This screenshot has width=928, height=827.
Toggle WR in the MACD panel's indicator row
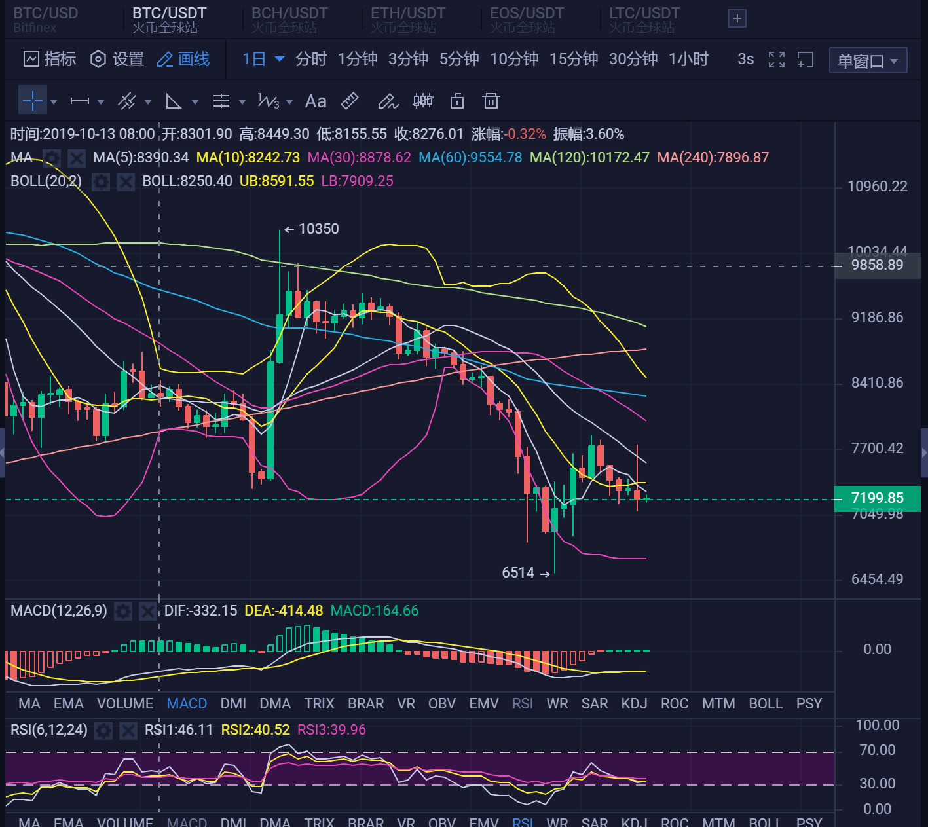557,704
